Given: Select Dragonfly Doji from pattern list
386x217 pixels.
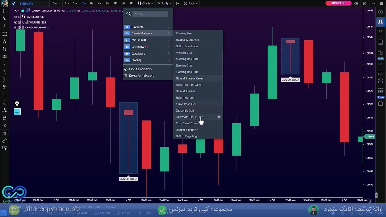Looking at the screenshot, I should (x=185, y=111).
